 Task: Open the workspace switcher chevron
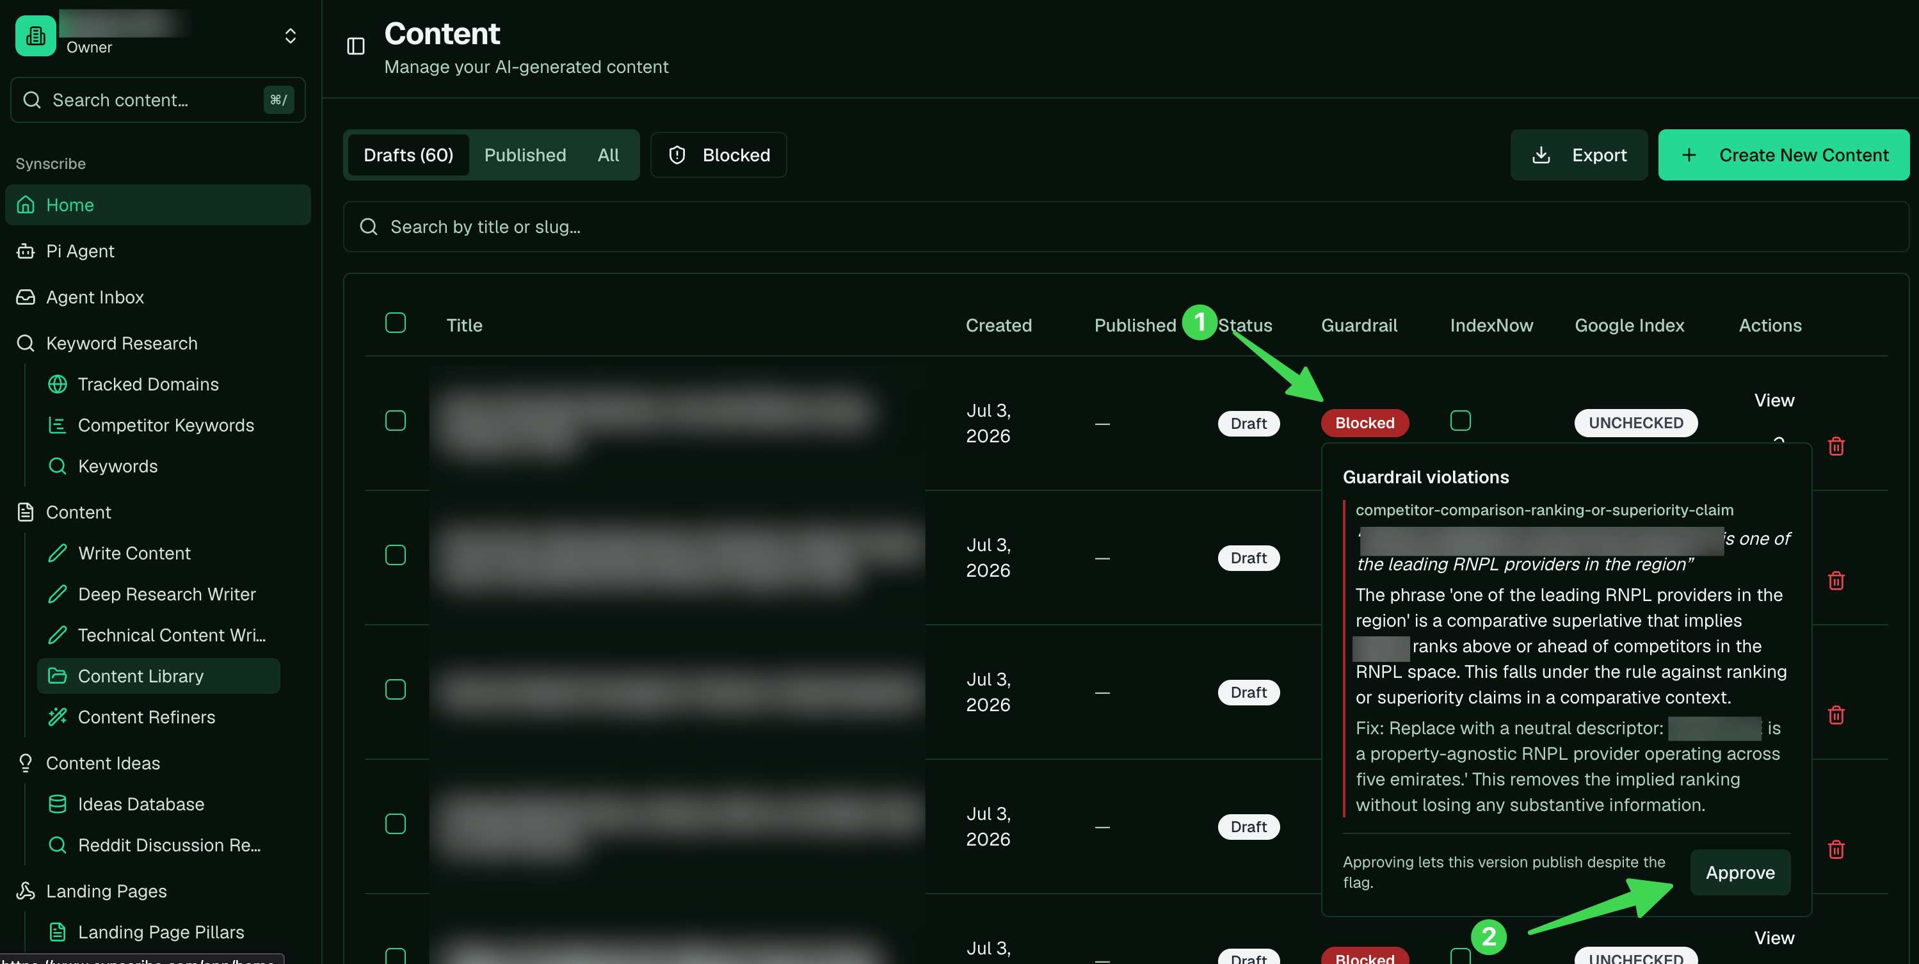point(291,36)
